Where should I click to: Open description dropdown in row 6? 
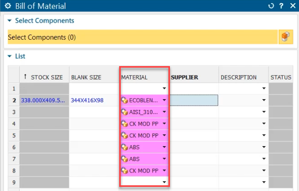tap(264, 147)
